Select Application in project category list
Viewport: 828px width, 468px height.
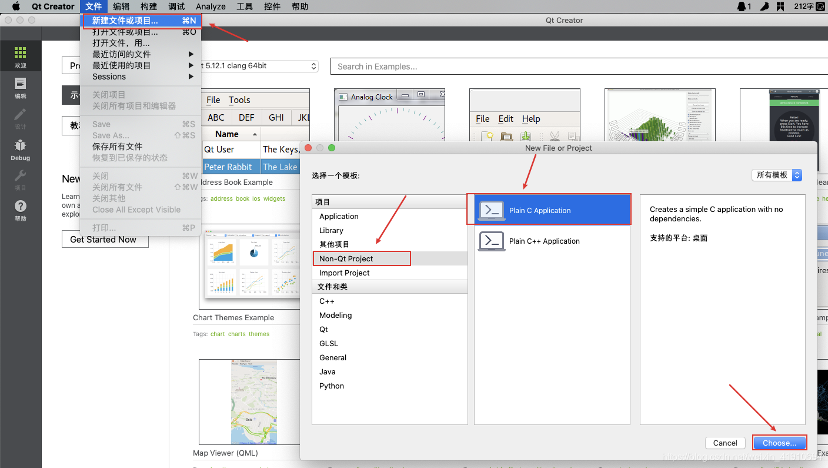click(390, 216)
